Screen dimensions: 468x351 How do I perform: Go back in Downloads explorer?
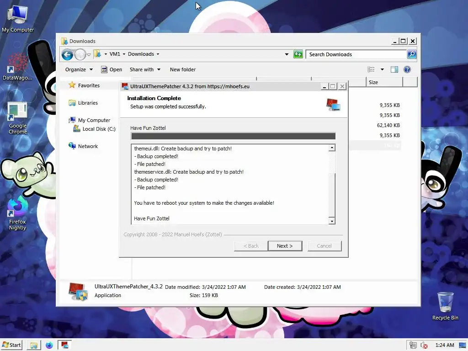tap(67, 55)
